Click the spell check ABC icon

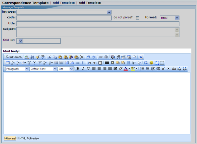[x=43, y=57]
